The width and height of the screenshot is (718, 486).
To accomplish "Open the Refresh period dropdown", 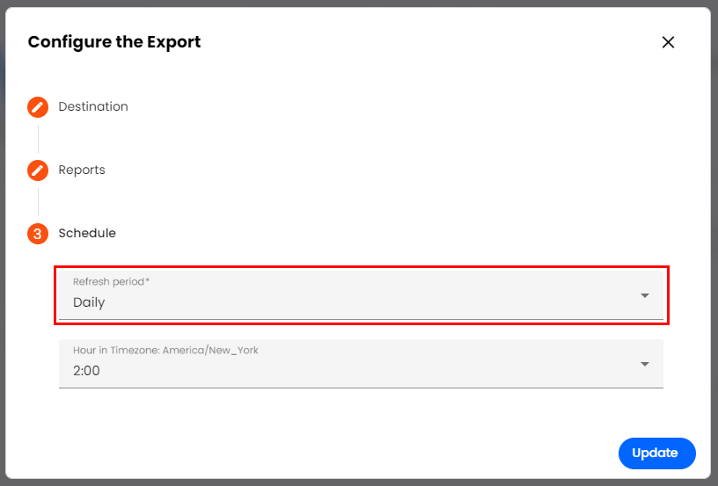I will [352, 295].
